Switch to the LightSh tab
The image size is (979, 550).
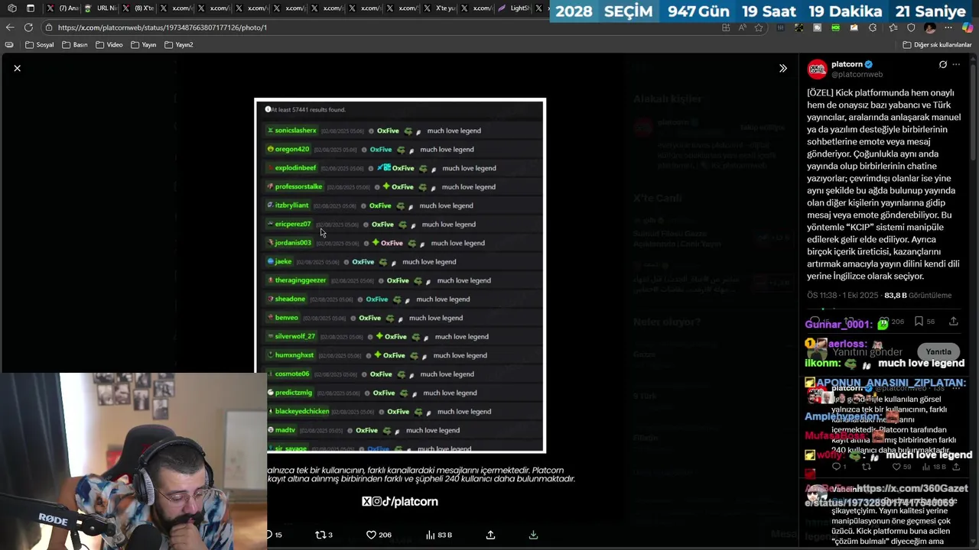[x=513, y=8]
